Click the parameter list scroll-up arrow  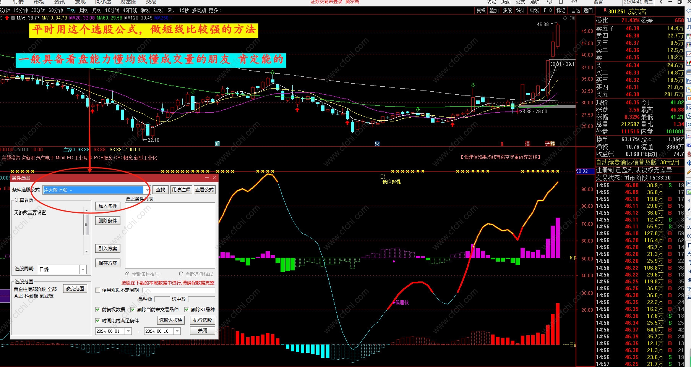click(86, 211)
